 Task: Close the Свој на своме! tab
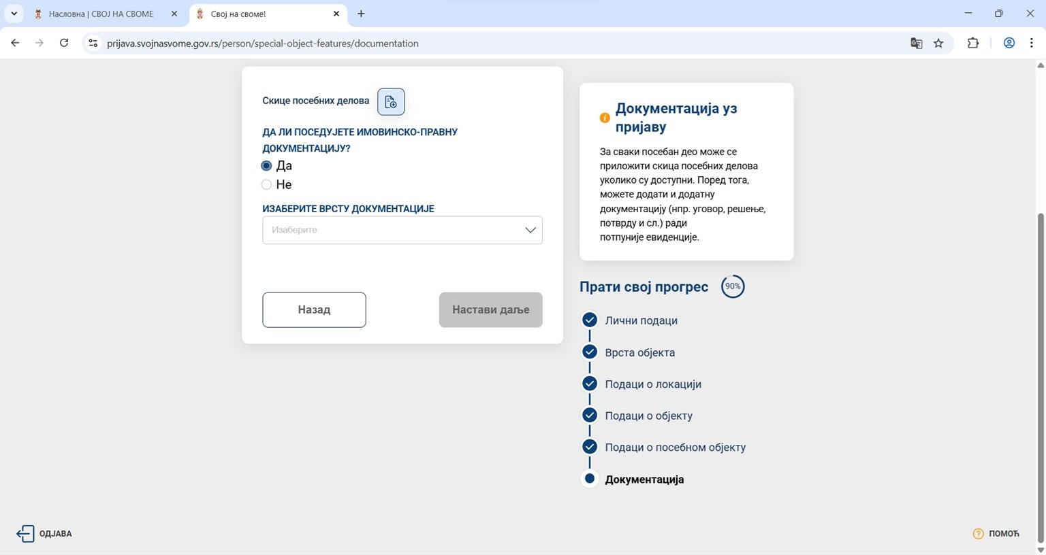point(336,14)
